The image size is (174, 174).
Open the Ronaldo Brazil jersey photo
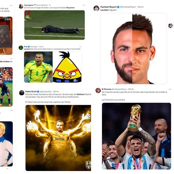coord(38,67)
